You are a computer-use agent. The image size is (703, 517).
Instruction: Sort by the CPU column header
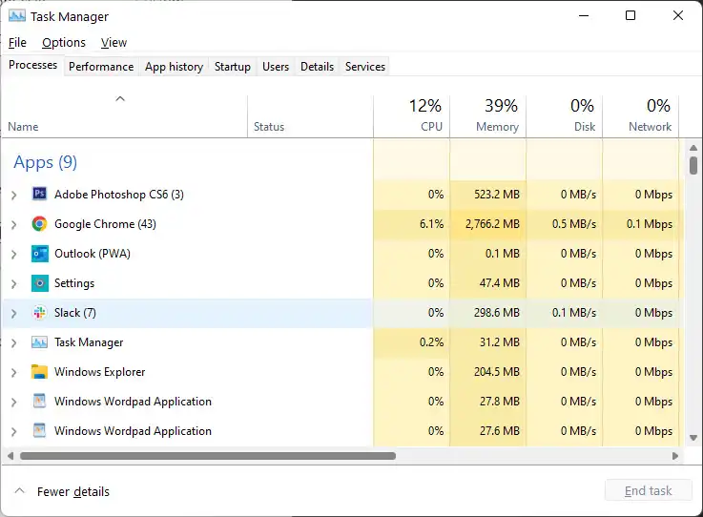411,116
